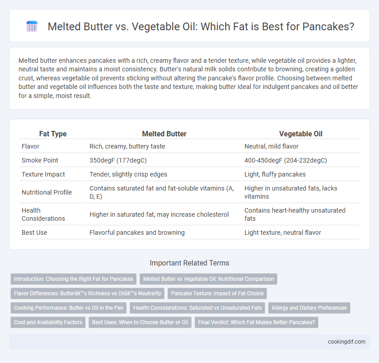Open the Melted Butter vs Vegetable Oil: Nutritional Comparison tag
The image size is (379, 363).
point(208,279)
